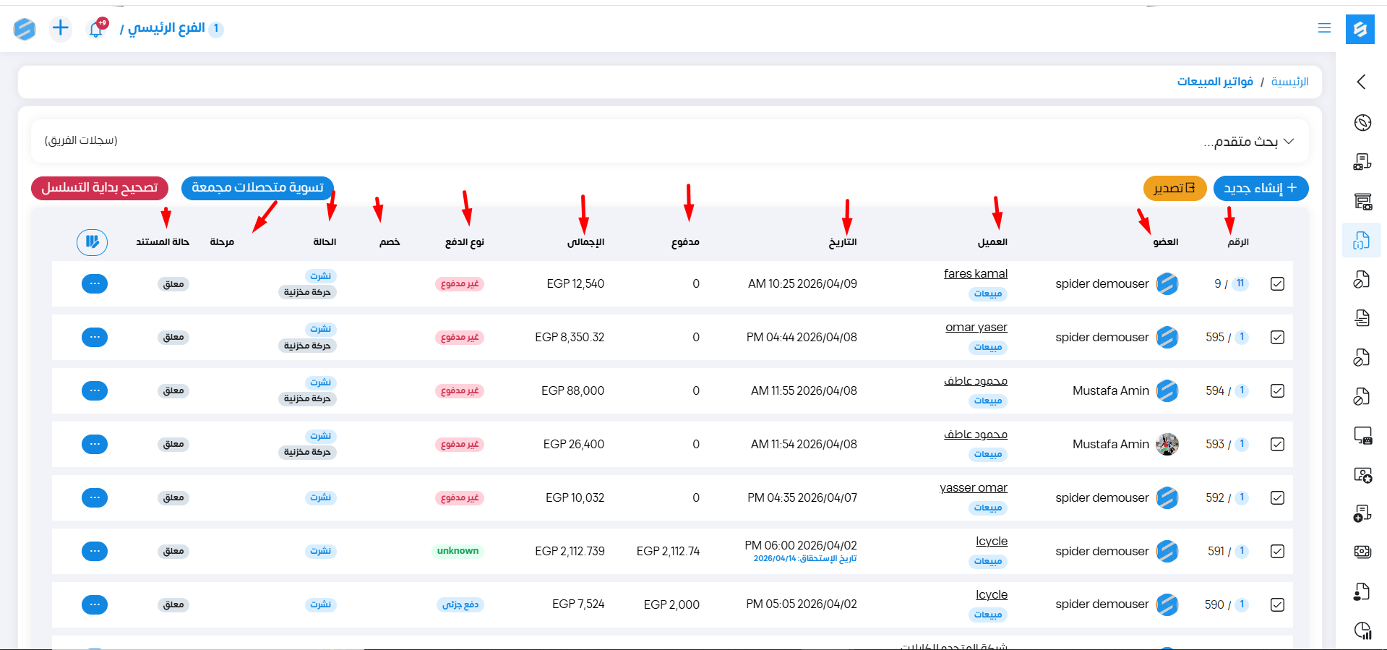This screenshot has height=650, width=1387.
Task: Click the unknown payment badge on invoice 591
Action: coord(458,551)
